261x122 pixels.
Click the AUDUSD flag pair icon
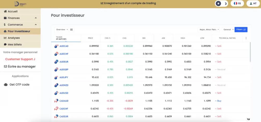click(x=56, y=93)
